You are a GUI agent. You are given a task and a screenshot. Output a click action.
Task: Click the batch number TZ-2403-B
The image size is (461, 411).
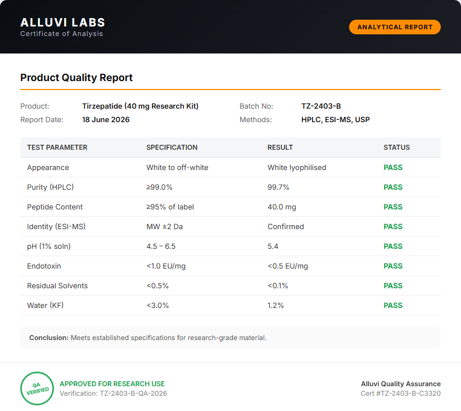(x=321, y=106)
